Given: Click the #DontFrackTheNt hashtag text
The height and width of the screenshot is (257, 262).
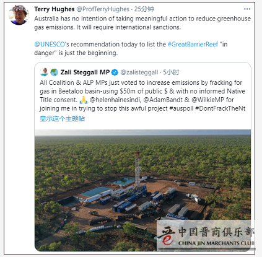Looking at the screenshot, I should click(220, 108).
